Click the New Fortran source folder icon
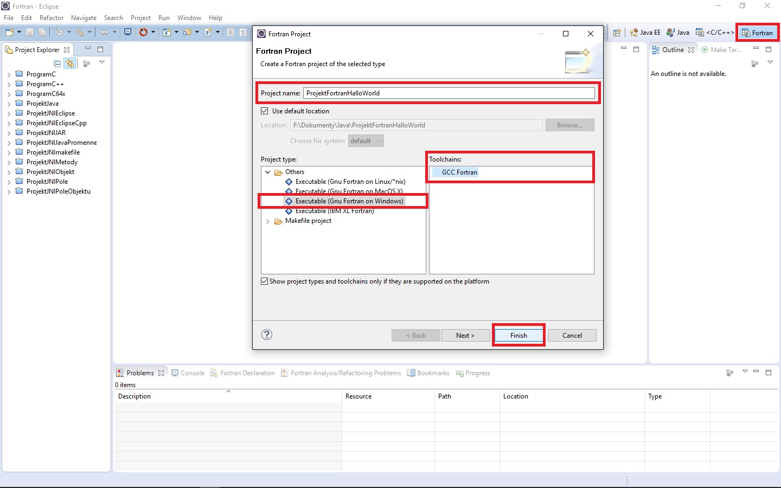 [187, 33]
